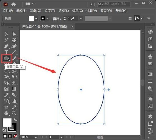Open the 窗口(W) menu
Image resolution: width=156 pixels, height=140 pixels.
tap(106, 11)
